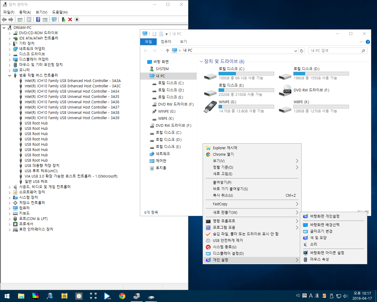Screen dimensions: 377x302
Task: Click the refresh icon in the 내 PC address bar
Action: (x=302, y=51)
